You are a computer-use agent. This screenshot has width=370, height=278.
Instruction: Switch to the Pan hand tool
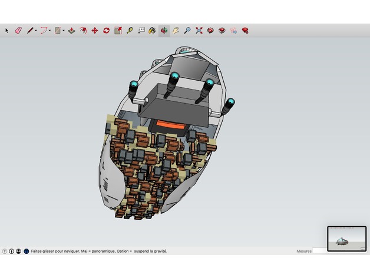coord(176,31)
